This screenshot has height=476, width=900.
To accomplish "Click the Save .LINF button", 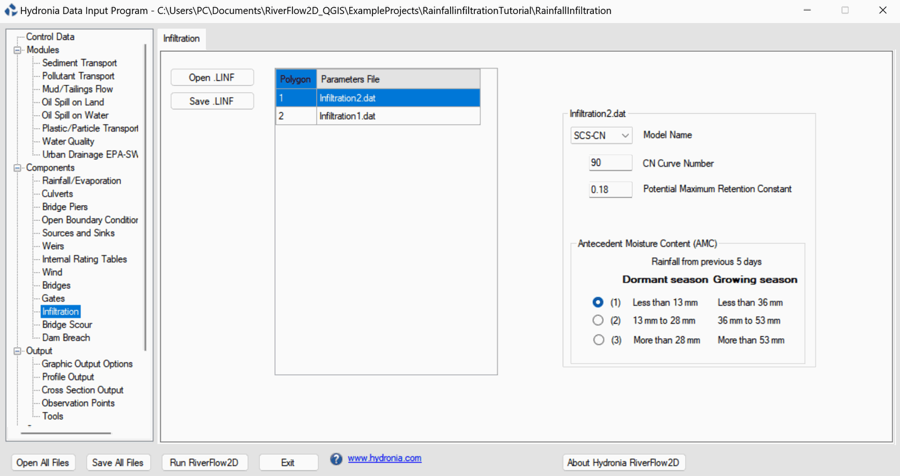I will coord(212,101).
